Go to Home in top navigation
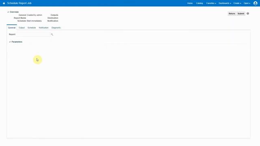260x146 pixels. point(190,3)
